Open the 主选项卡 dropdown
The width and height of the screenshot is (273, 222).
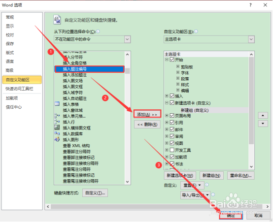[x=251, y=39]
